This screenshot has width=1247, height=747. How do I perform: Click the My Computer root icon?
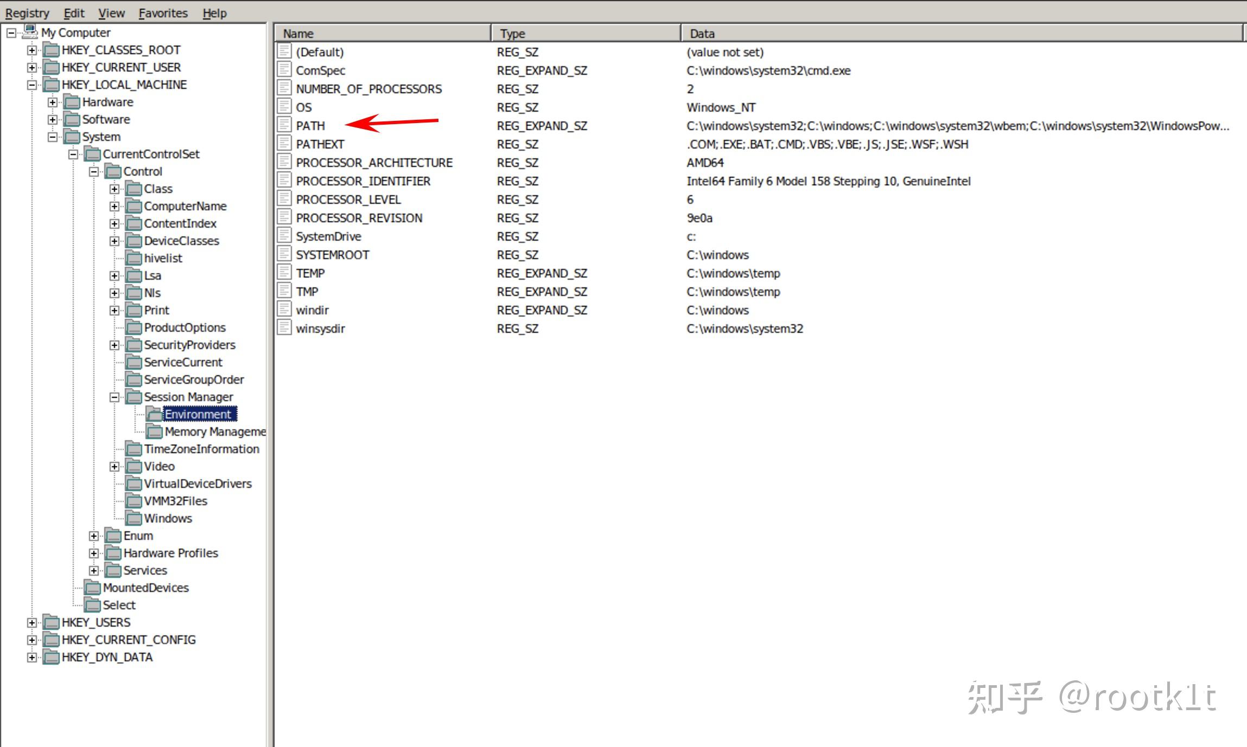coord(30,31)
